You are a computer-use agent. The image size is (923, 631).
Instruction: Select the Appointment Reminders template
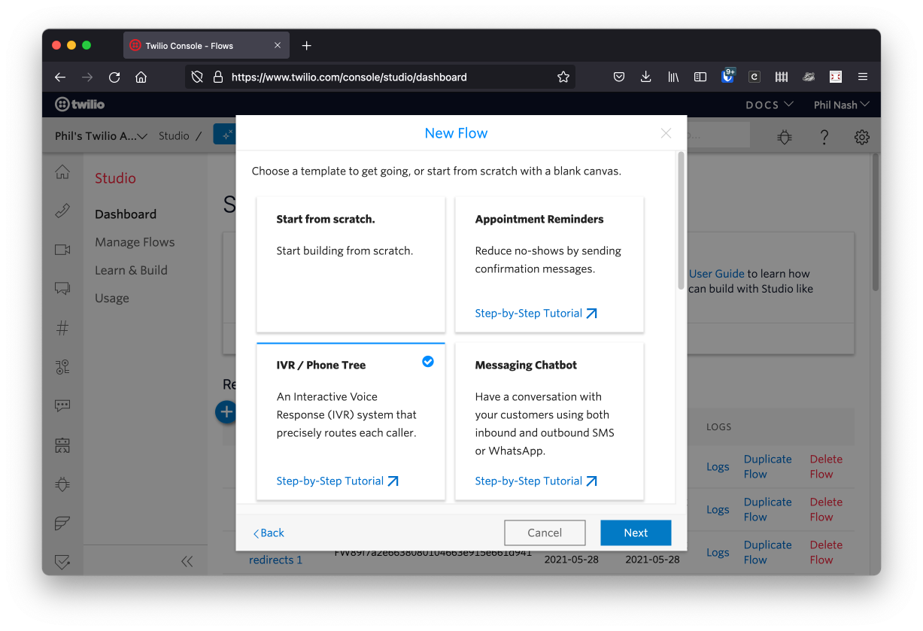pyautogui.click(x=549, y=264)
